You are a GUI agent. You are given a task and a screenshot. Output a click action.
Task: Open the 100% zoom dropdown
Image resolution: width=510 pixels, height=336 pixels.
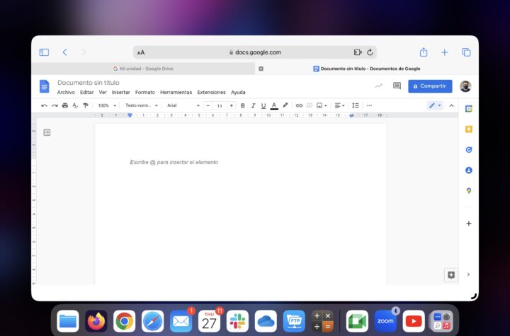coord(107,105)
